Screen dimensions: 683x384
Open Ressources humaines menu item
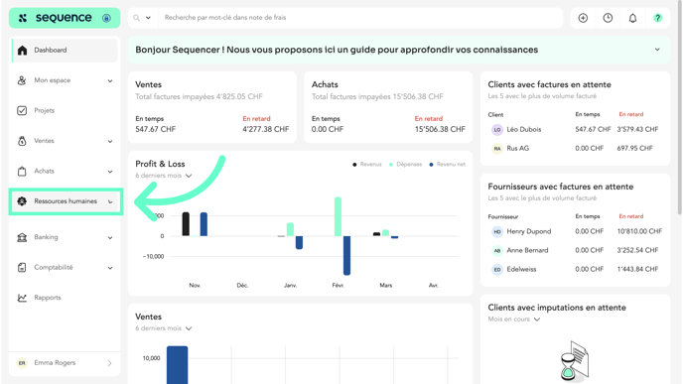[66, 201]
